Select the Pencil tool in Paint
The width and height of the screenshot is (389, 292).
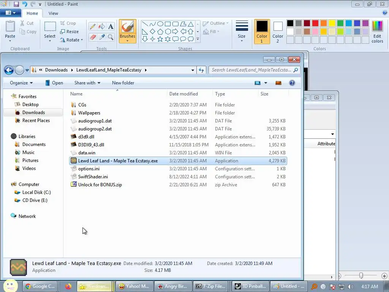93,27
